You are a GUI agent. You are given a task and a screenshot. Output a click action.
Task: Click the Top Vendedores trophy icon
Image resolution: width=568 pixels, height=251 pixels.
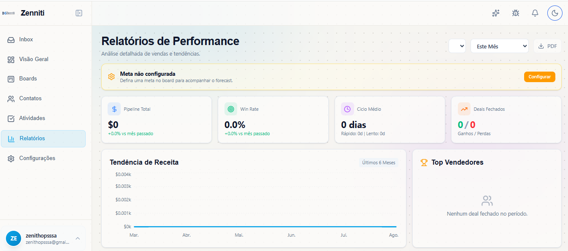click(x=425, y=163)
